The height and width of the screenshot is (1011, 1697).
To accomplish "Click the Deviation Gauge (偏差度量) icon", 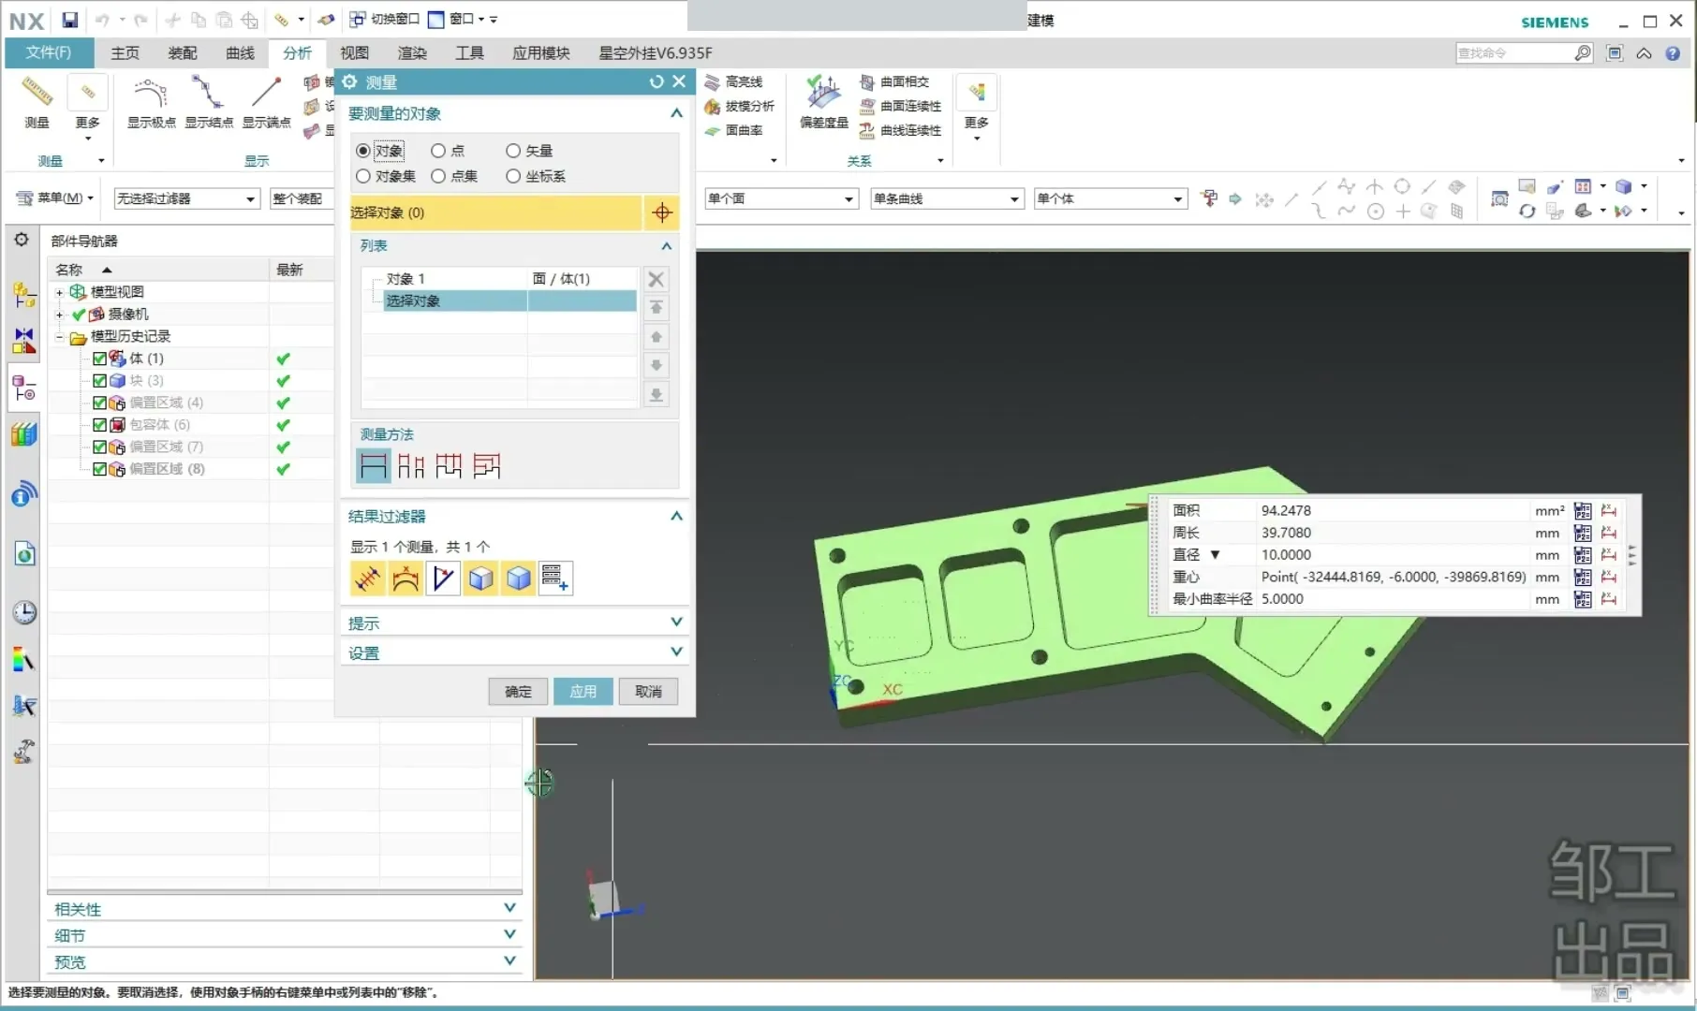I will [823, 94].
